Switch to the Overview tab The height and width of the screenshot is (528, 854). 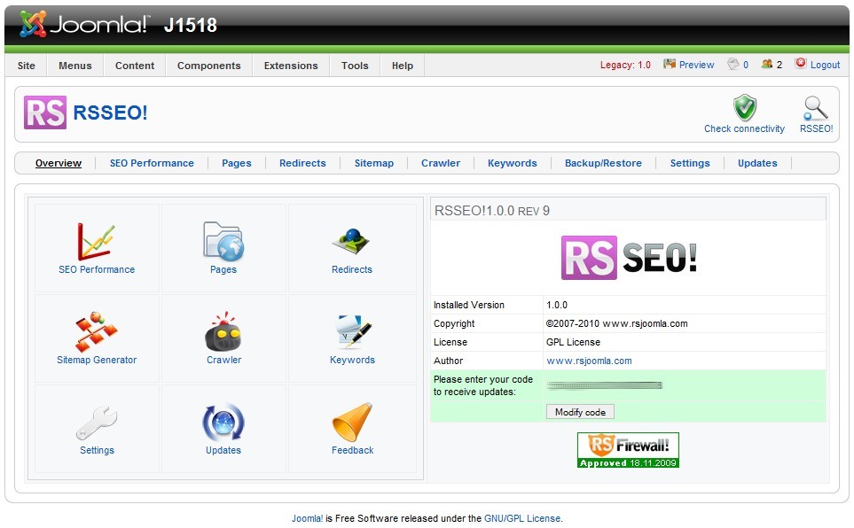(x=59, y=163)
